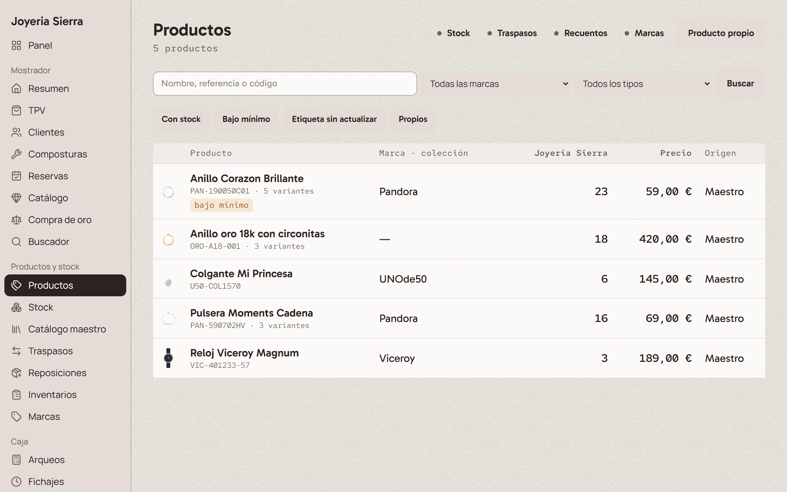Click the Buscar button
The height and width of the screenshot is (492, 787).
[x=740, y=84]
